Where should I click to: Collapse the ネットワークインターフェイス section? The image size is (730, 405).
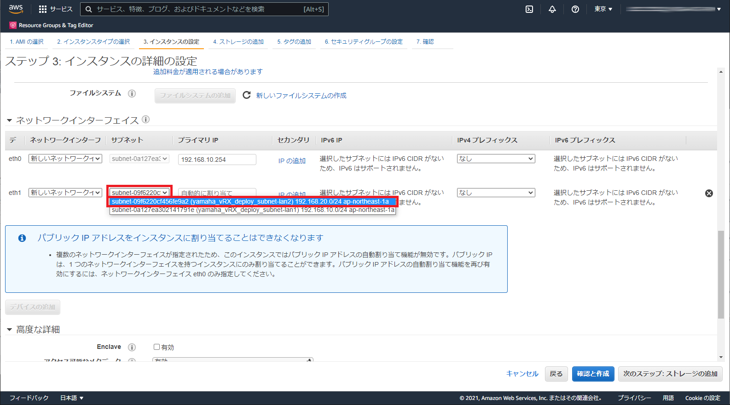pyautogui.click(x=9, y=120)
